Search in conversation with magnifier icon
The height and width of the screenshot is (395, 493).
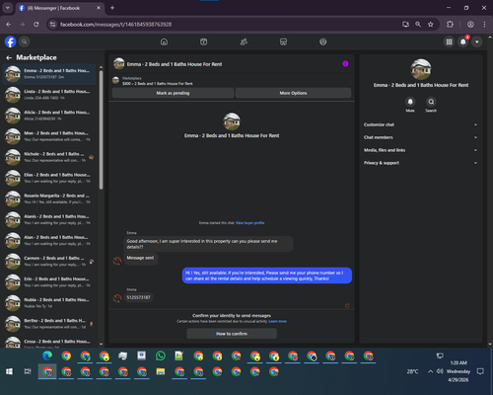[431, 102]
